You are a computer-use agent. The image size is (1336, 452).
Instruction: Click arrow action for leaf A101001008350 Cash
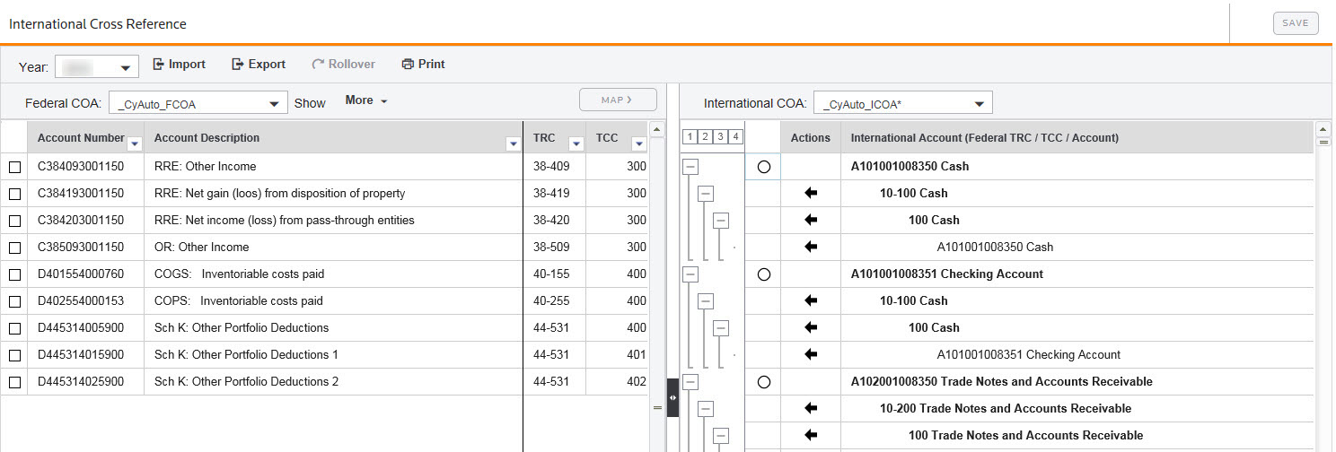coord(812,248)
